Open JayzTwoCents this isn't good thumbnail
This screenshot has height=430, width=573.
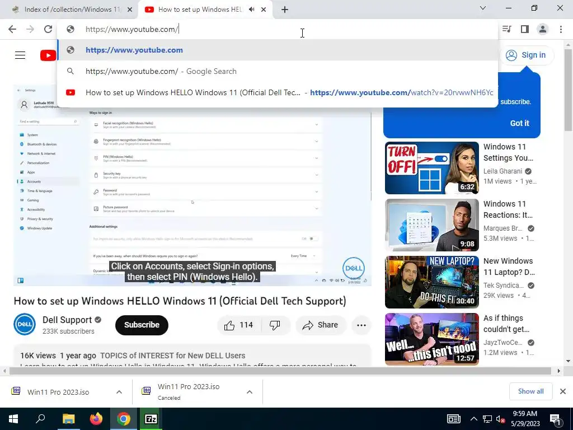[x=431, y=339]
